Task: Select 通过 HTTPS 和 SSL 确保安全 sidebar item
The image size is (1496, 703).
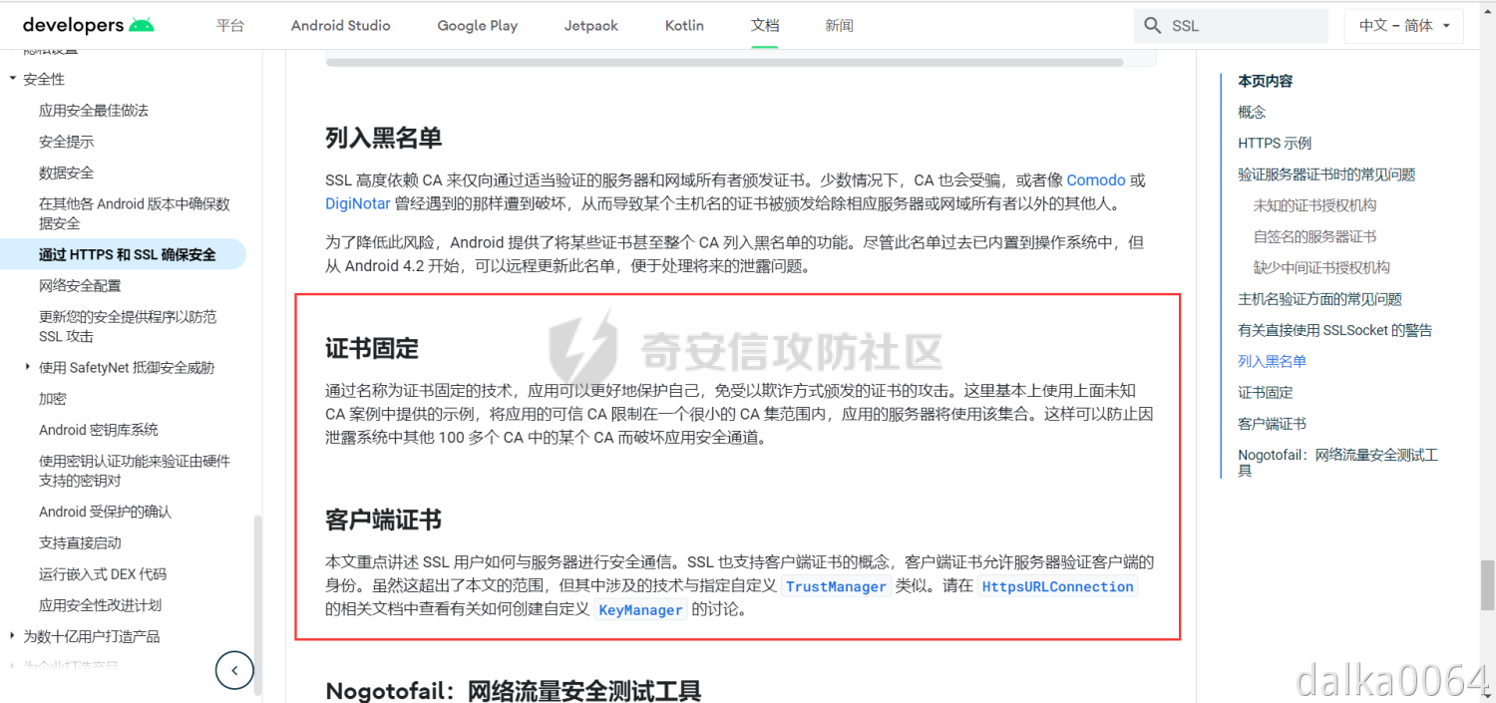Action: (128, 254)
